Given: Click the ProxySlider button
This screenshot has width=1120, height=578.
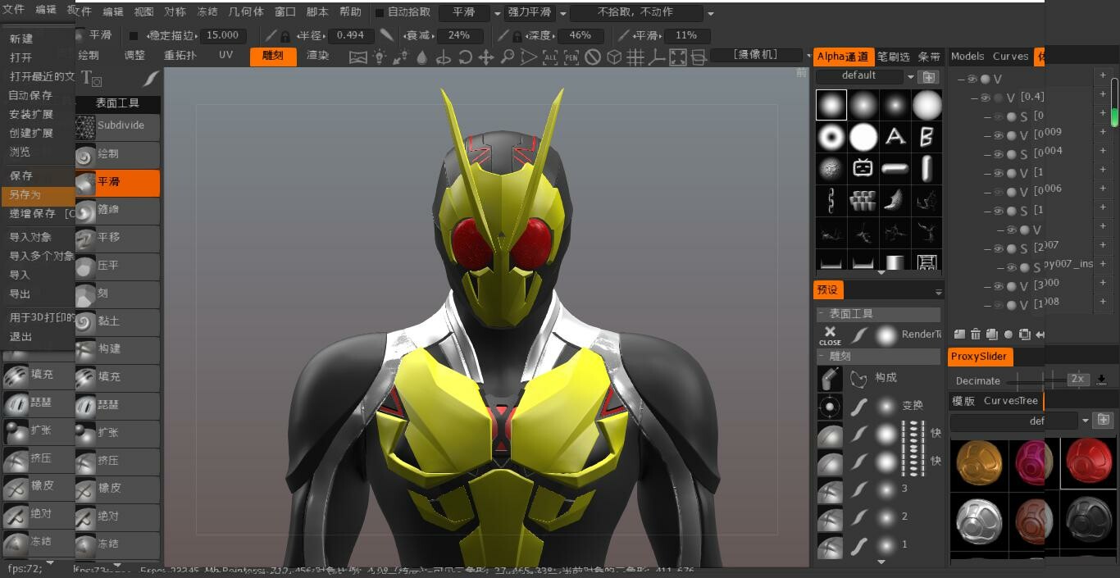Looking at the screenshot, I should point(979,357).
